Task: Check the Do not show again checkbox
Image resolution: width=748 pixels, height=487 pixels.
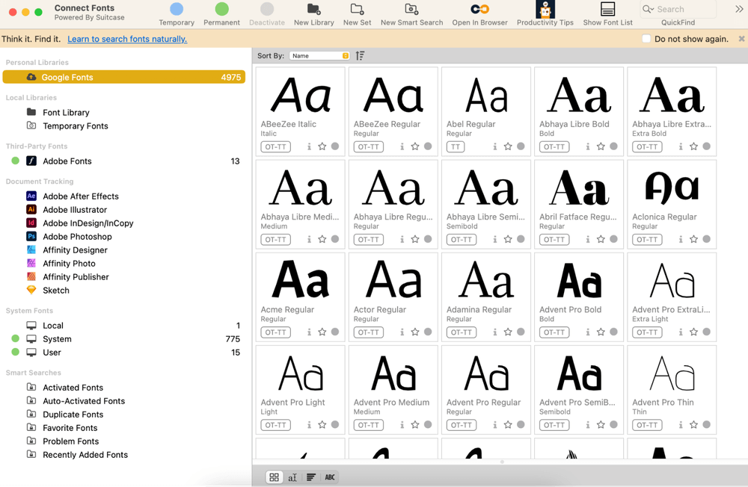Action: 646,39
